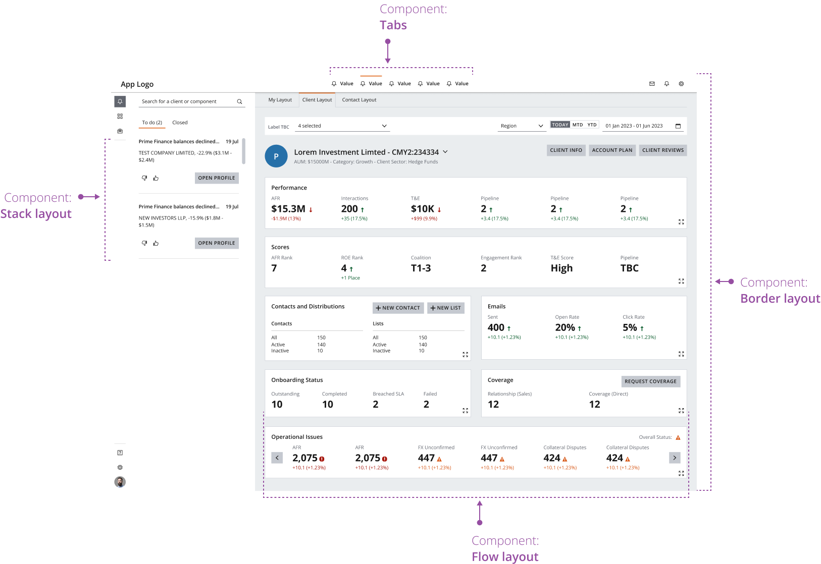Open the Closed tab in the alerts panel
The height and width of the screenshot is (564, 821).
pos(180,122)
